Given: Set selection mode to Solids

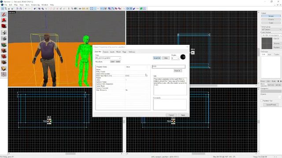Looking at the screenshot, I should [271, 23].
